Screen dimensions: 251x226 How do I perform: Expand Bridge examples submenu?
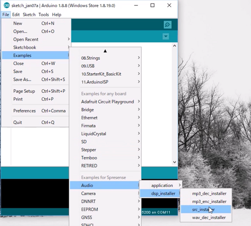pyautogui.click(x=105, y=109)
